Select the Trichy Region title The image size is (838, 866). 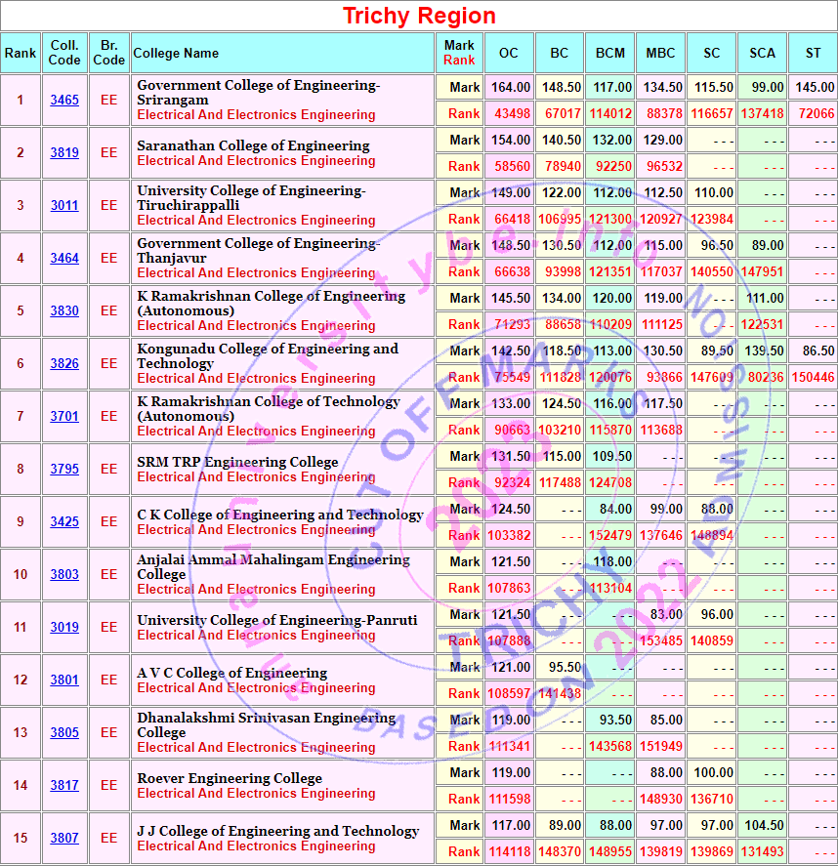[419, 16]
